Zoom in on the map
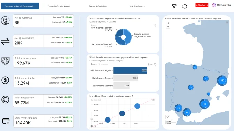Viewport: 234px width, 131px height. click(168, 23)
